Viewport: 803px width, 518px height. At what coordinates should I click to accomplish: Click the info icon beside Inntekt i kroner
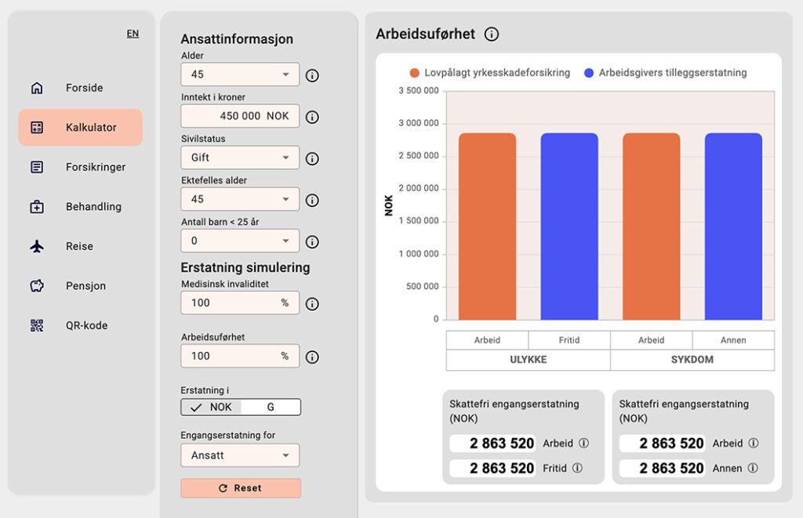click(x=312, y=117)
